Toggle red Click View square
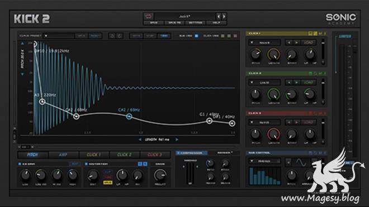 (235, 36)
